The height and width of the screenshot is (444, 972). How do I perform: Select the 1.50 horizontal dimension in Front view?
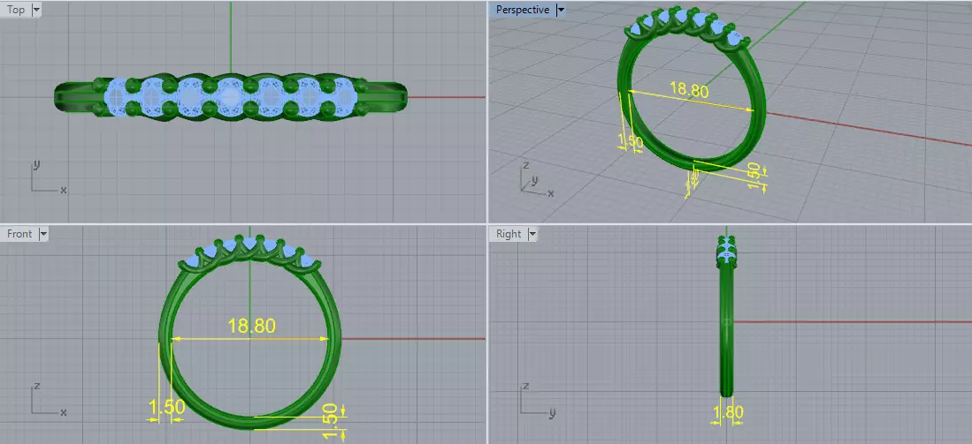tap(167, 407)
